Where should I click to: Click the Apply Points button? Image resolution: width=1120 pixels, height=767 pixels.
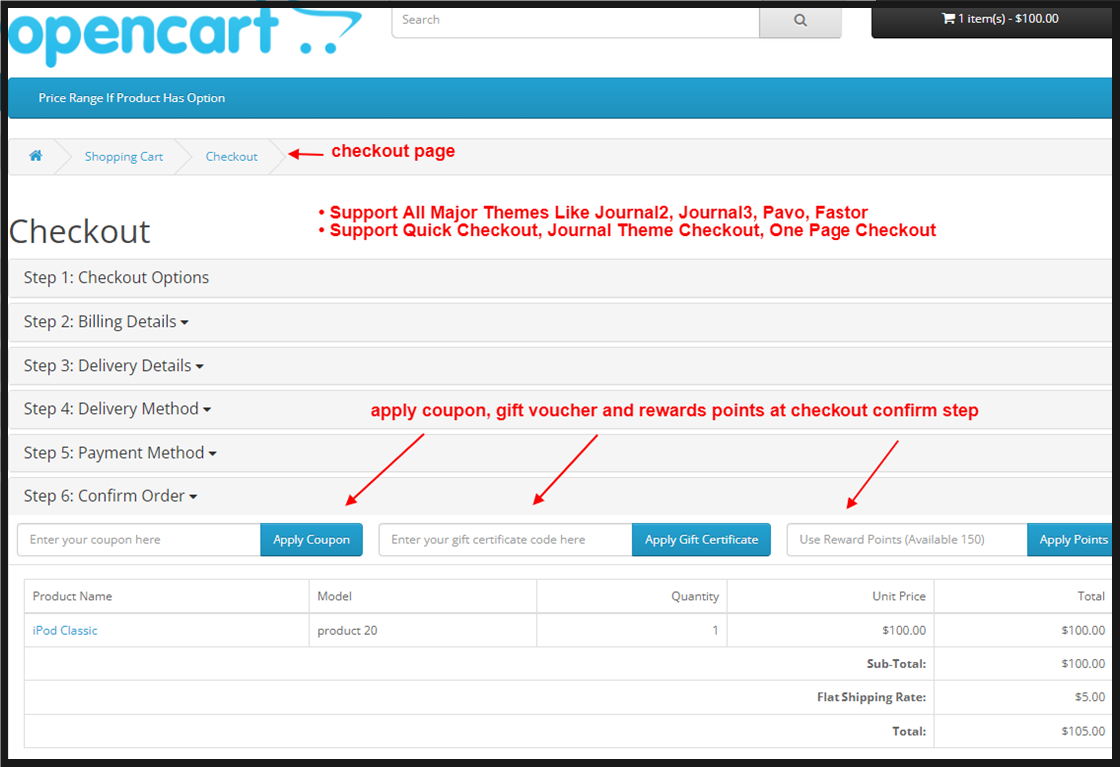coord(1070,539)
